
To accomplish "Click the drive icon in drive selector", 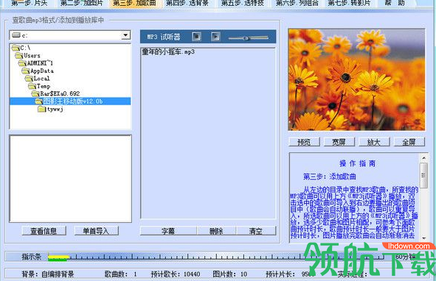I will point(16,35).
